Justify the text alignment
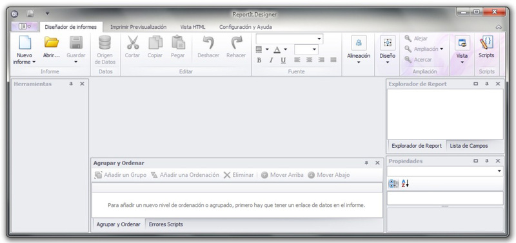The width and height of the screenshot is (516, 243). tap(333, 60)
